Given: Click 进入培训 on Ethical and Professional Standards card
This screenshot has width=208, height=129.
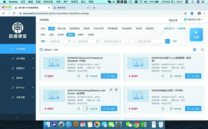Looking at the screenshot, I should (x=109, y=76).
